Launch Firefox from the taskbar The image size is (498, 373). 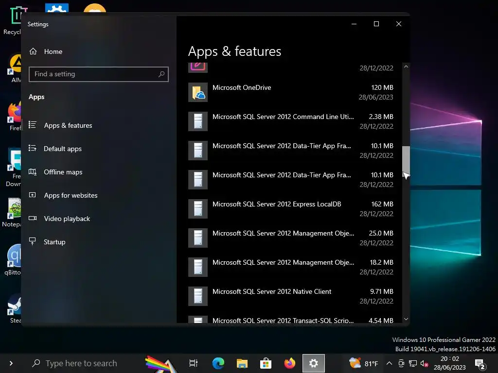289,363
